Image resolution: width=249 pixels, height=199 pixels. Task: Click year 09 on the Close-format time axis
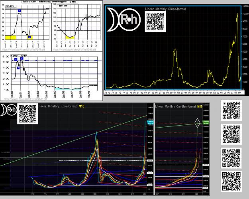(239, 93)
